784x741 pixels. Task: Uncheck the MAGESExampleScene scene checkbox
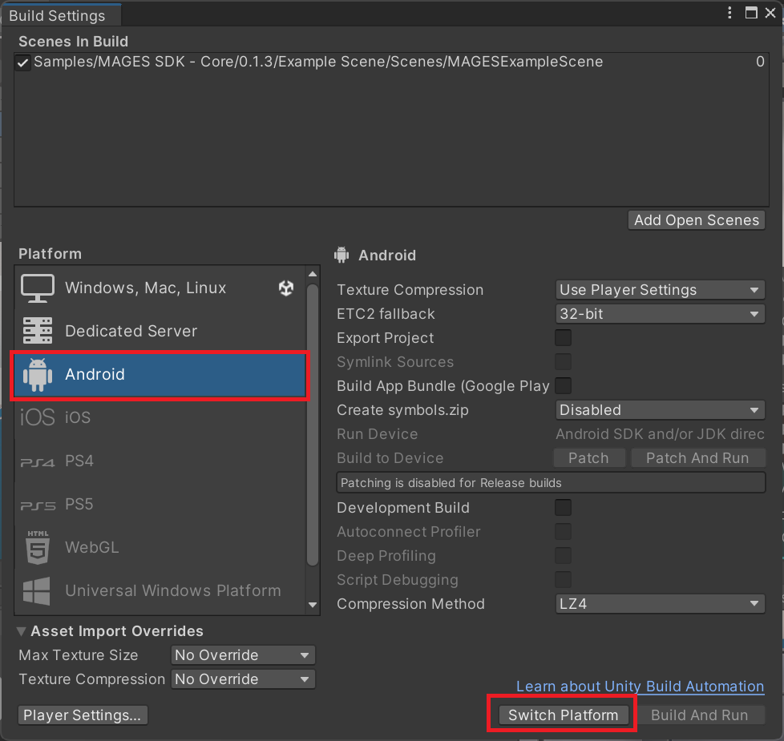(x=22, y=62)
